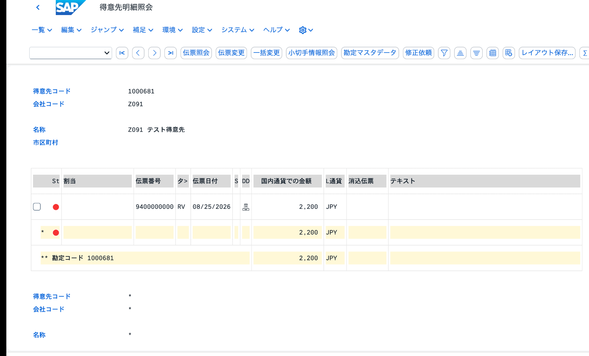The width and height of the screenshot is (589, 356).
Task: Open the ジャンプ menu
Action: 107,30
